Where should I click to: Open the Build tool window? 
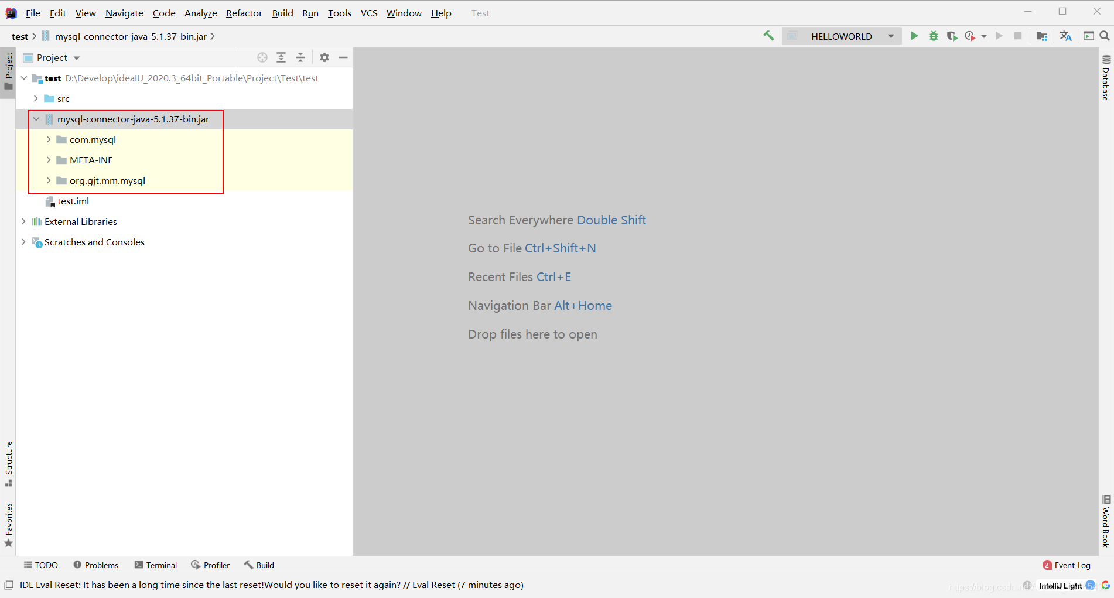[x=259, y=565]
